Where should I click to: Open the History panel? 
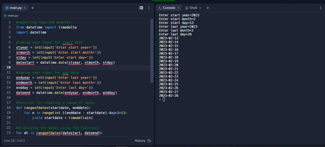[143, 141]
